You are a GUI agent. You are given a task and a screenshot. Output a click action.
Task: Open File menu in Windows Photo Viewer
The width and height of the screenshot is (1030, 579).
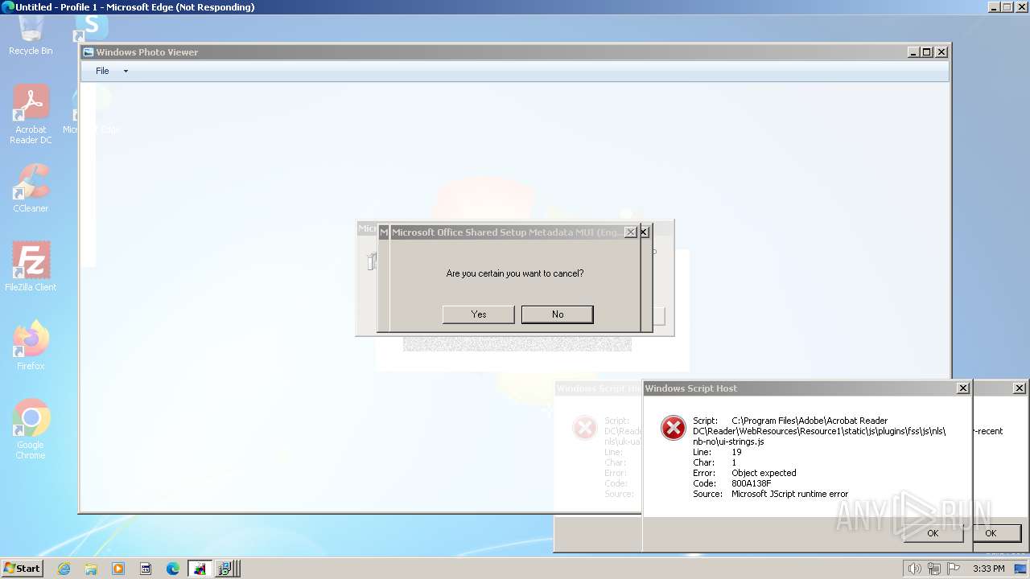point(102,71)
